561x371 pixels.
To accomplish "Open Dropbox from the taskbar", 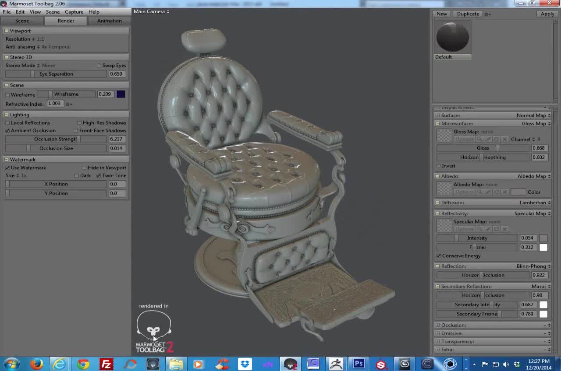I will (x=245, y=364).
